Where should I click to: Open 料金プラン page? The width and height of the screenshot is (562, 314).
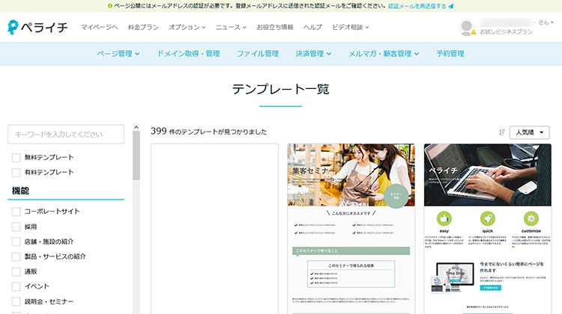(x=143, y=27)
